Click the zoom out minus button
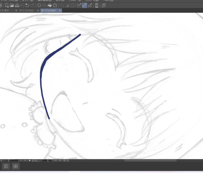 [21, 160]
